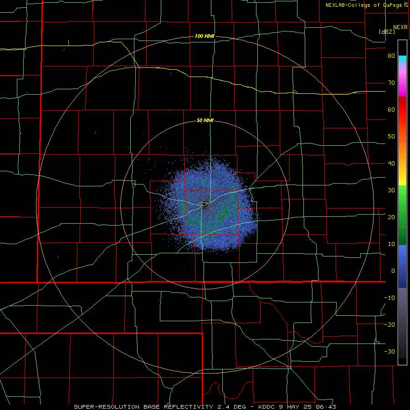Screen dimensions: 410x410
Task: Click the 70 value on the dBZ scale
Action: (391, 83)
